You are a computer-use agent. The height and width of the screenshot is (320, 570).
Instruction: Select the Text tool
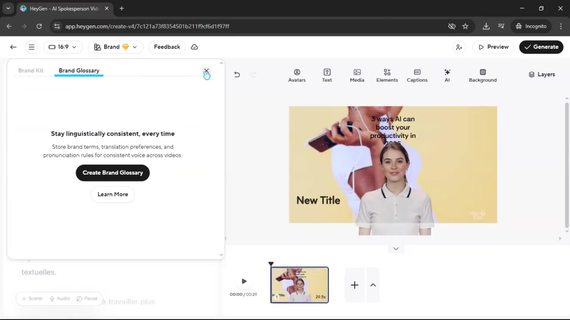coord(327,76)
